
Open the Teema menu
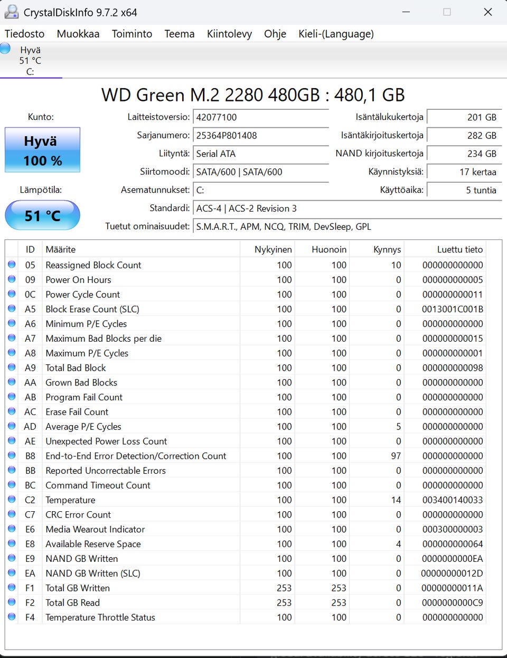coord(179,34)
